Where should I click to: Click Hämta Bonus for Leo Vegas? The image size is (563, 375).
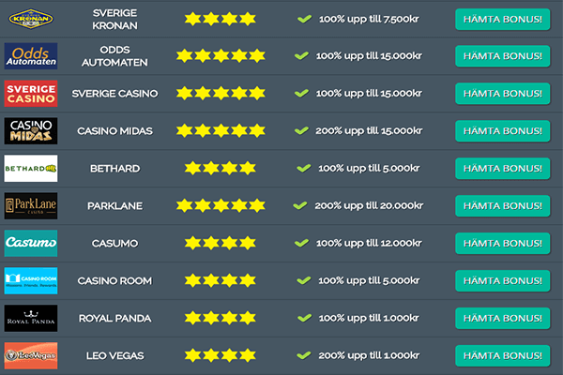[x=502, y=356]
